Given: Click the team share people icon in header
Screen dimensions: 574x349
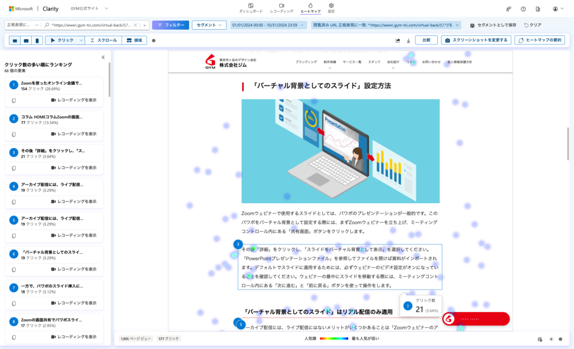Looking at the screenshot, I should [x=508, y=9].
